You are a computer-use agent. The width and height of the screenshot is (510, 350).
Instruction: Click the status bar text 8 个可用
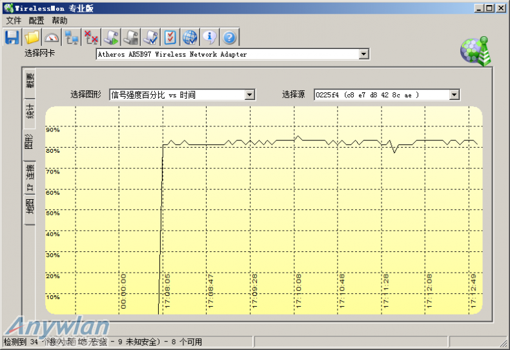(x=187, y=342)
